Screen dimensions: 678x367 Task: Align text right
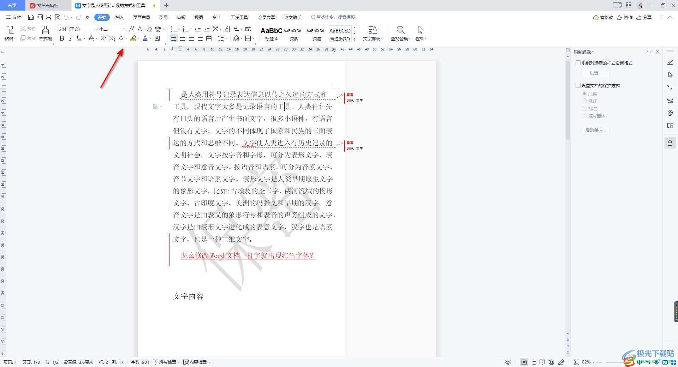coord(191,38)
